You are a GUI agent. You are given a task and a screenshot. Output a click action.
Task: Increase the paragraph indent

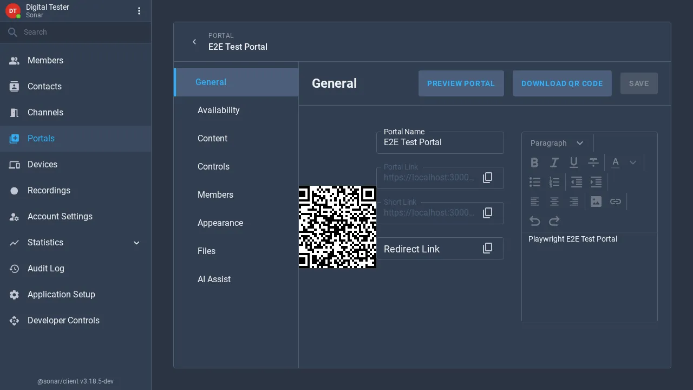tap(596, 182)
